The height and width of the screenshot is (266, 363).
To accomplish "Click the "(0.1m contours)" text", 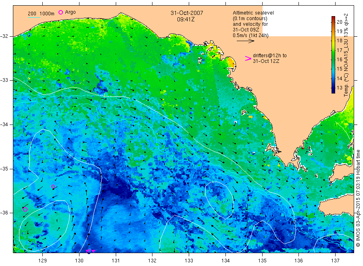I will (x=250, y=19).
